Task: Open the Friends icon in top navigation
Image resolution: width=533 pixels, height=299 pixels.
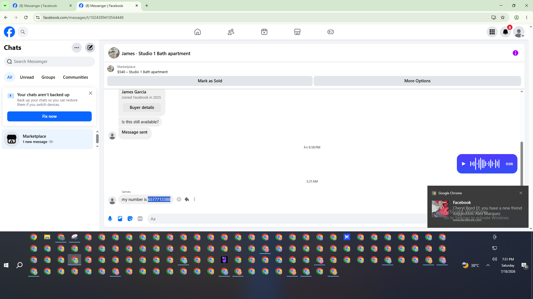Action: [x=231, y=32]
